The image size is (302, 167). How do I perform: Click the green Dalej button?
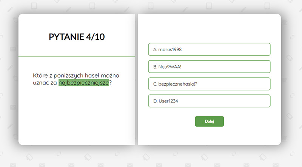210,121
